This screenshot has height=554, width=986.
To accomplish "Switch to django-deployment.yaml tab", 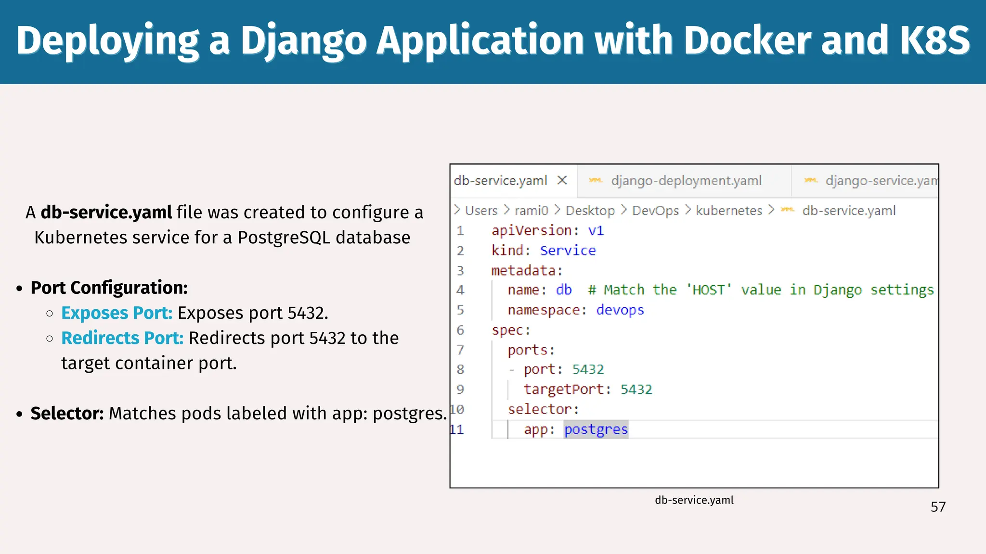I will tap(686, 181).
